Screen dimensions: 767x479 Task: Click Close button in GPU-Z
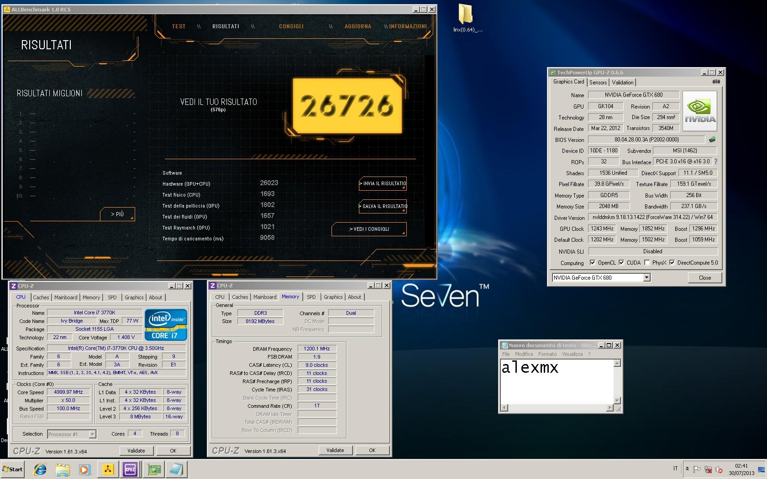tap(705, 277)
